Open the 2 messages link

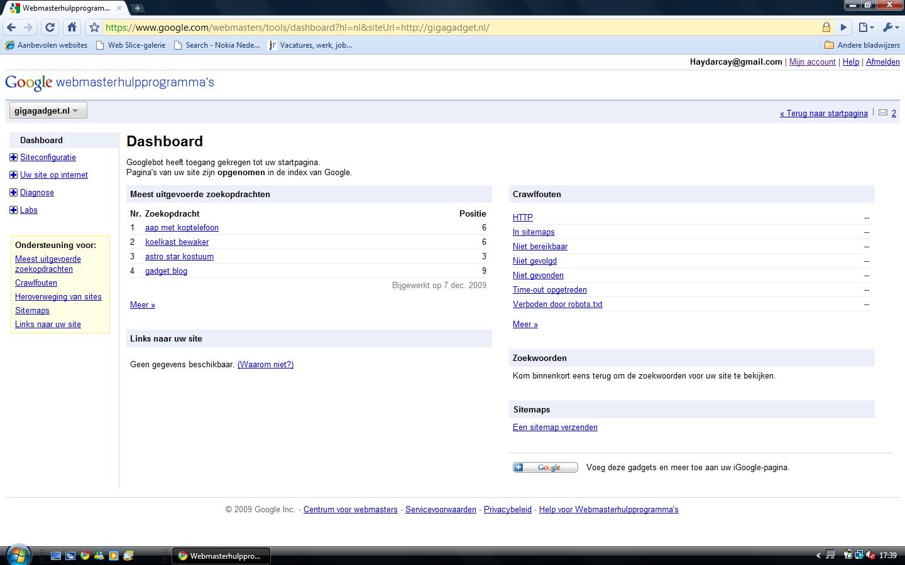tap(894, 114)
